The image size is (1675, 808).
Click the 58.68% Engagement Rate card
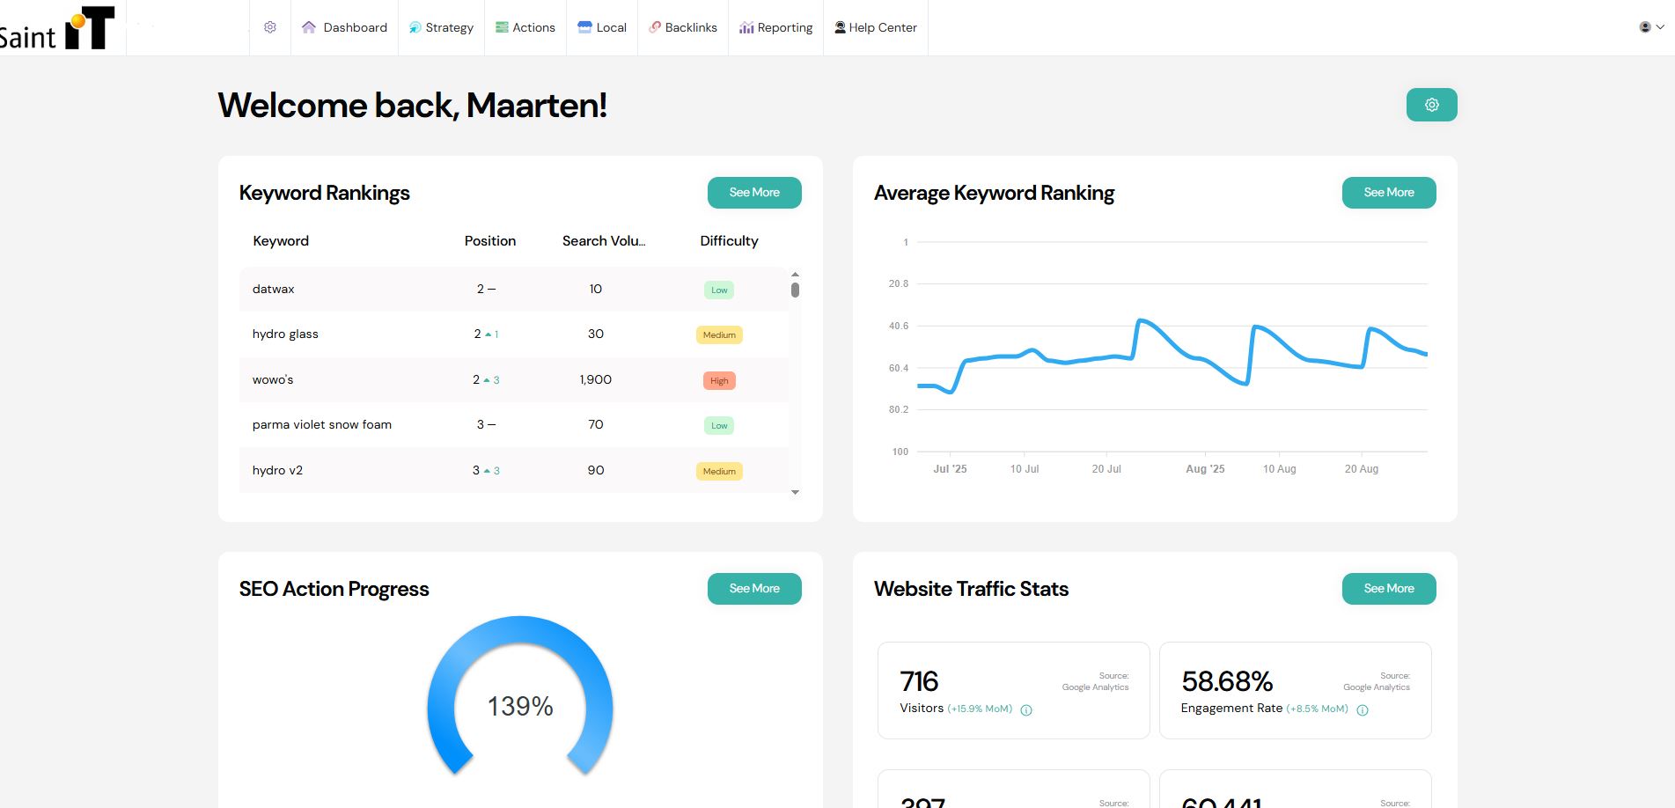[1296, 690]
